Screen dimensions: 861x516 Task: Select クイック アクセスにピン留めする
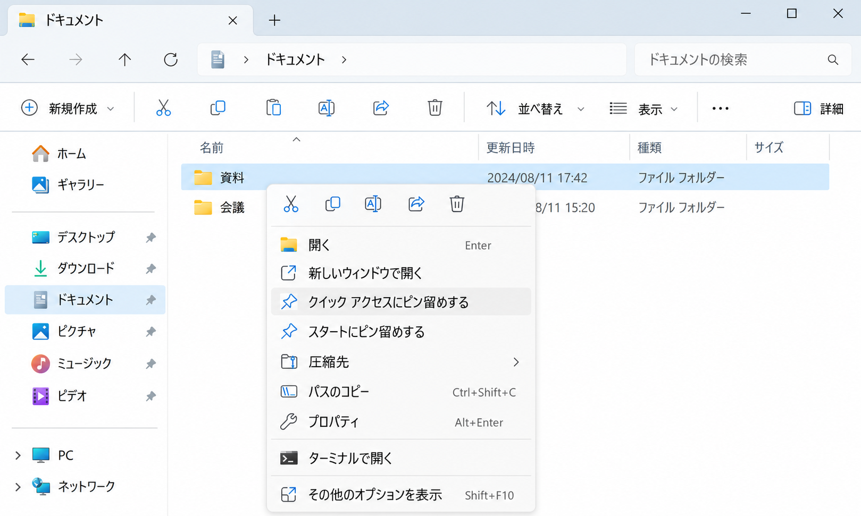coord(401,302)
